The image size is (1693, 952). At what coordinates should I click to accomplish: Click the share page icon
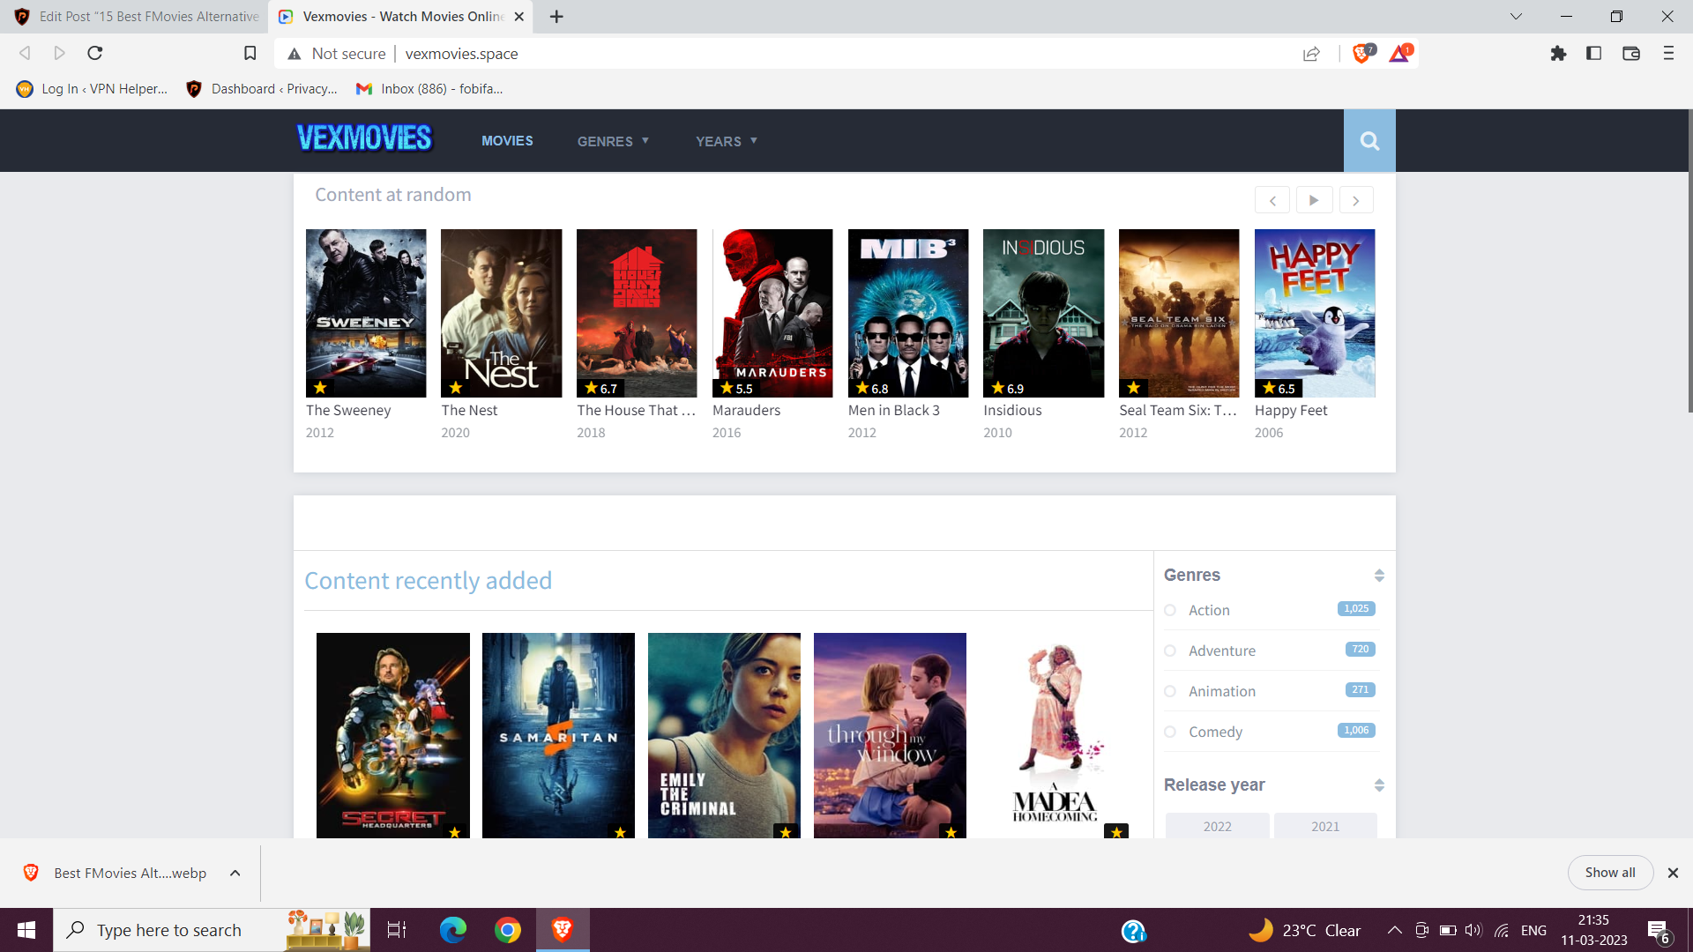(x=1311, y=54)
